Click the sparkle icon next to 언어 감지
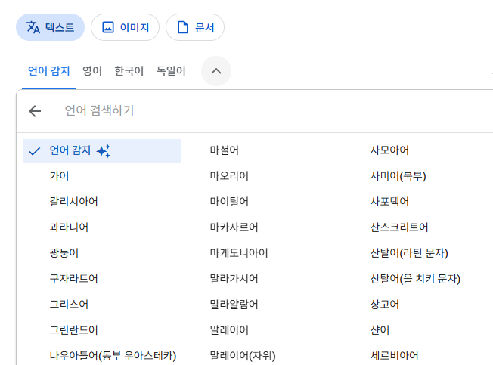Image resolution: width=493 pixels, height=365 pixels. (x=104, y=151)
